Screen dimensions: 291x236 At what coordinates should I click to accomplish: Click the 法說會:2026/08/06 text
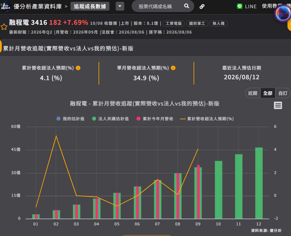pos(123,32)
